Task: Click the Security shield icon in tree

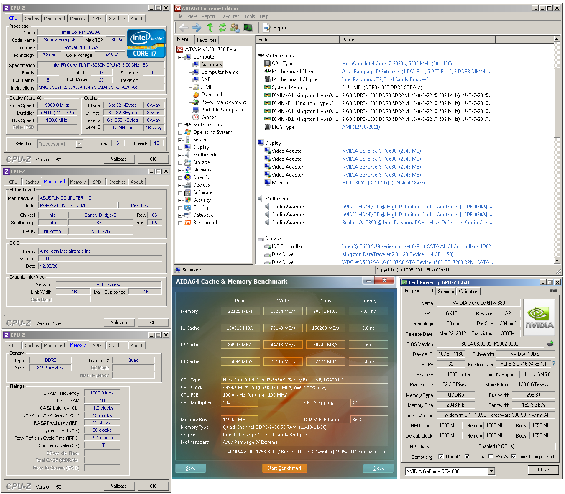Action: tap(188, 200)
